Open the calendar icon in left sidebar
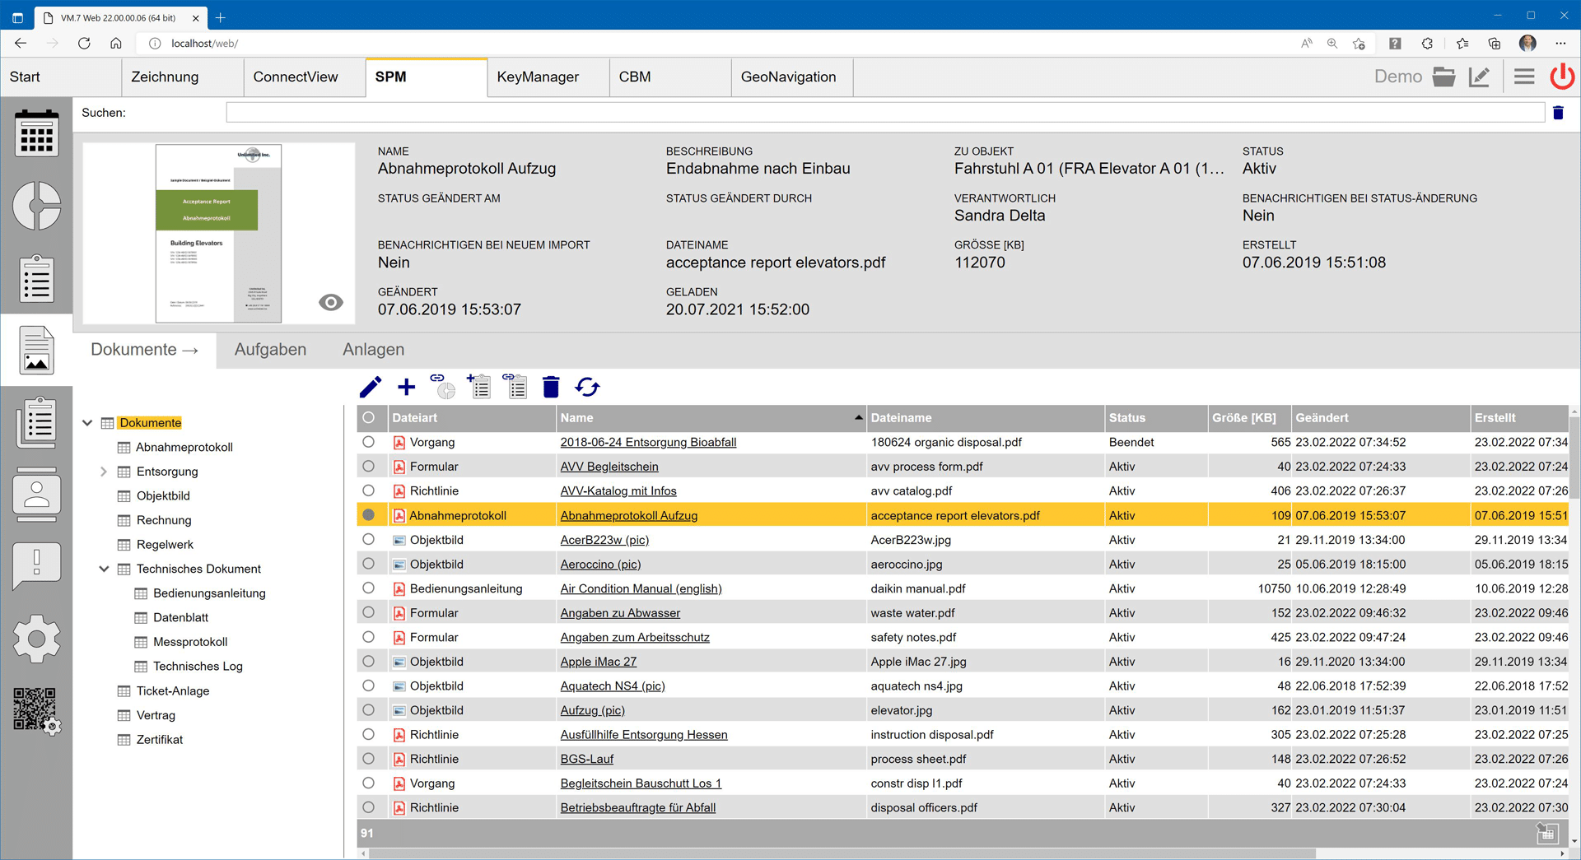Screen dimensions: 1581x860 click(x=36, y=133)
